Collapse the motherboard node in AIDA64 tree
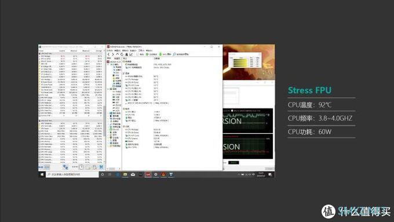Screen dimensions: 394x222 [x=108, y=89]
